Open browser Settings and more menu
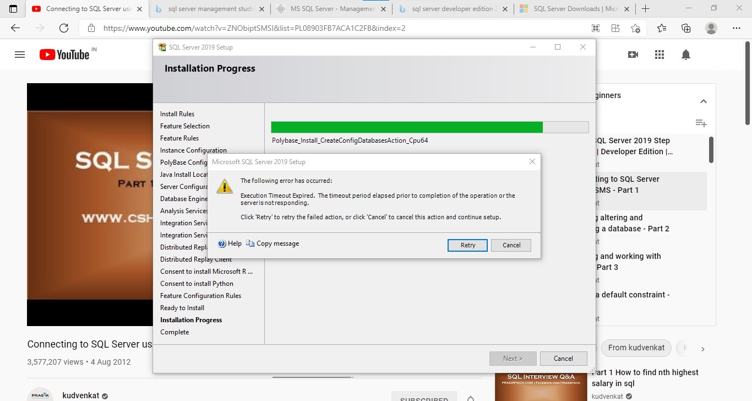The image size is (752, 401). pyautogui.click(x=737, y=28)
